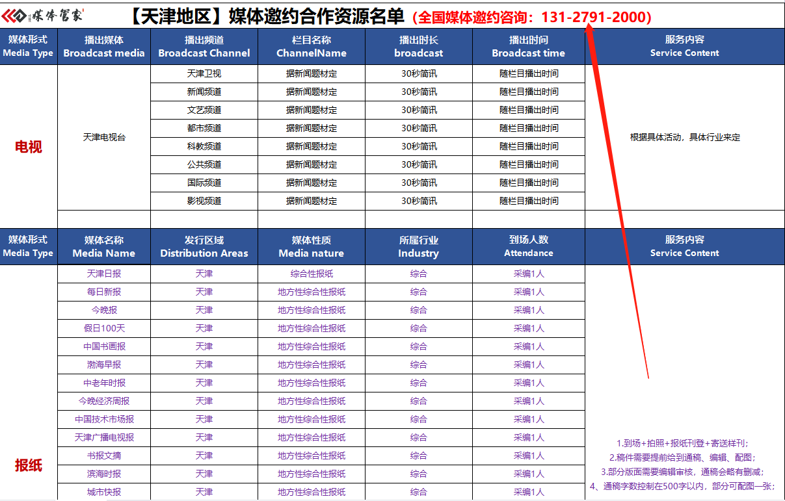
Task: Click the red 电视 media type label
Action: click(29, 147)
